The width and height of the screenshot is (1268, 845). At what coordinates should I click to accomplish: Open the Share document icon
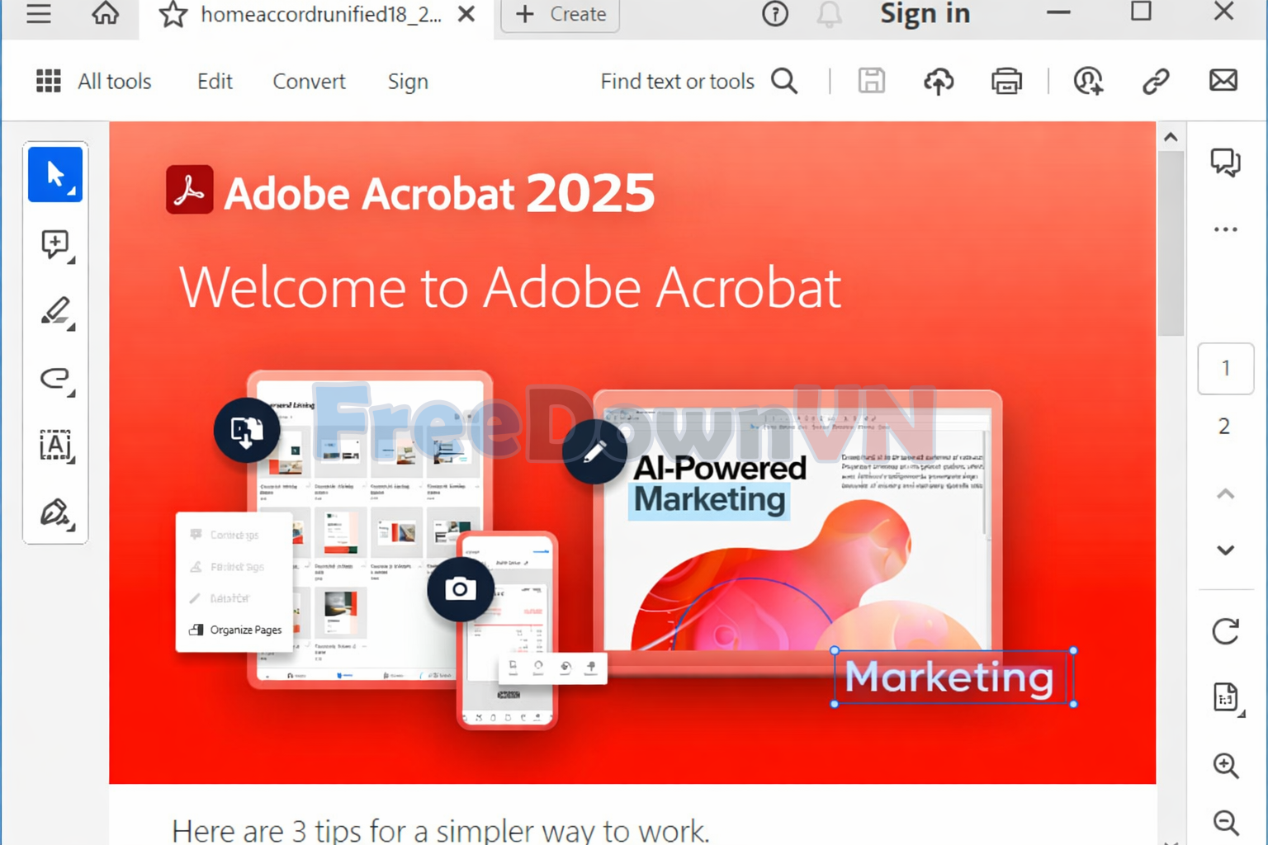pos(939,82)
